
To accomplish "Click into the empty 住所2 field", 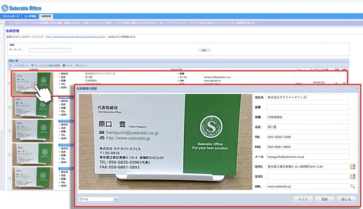I will pyautogui.click(x=308, y=176).
